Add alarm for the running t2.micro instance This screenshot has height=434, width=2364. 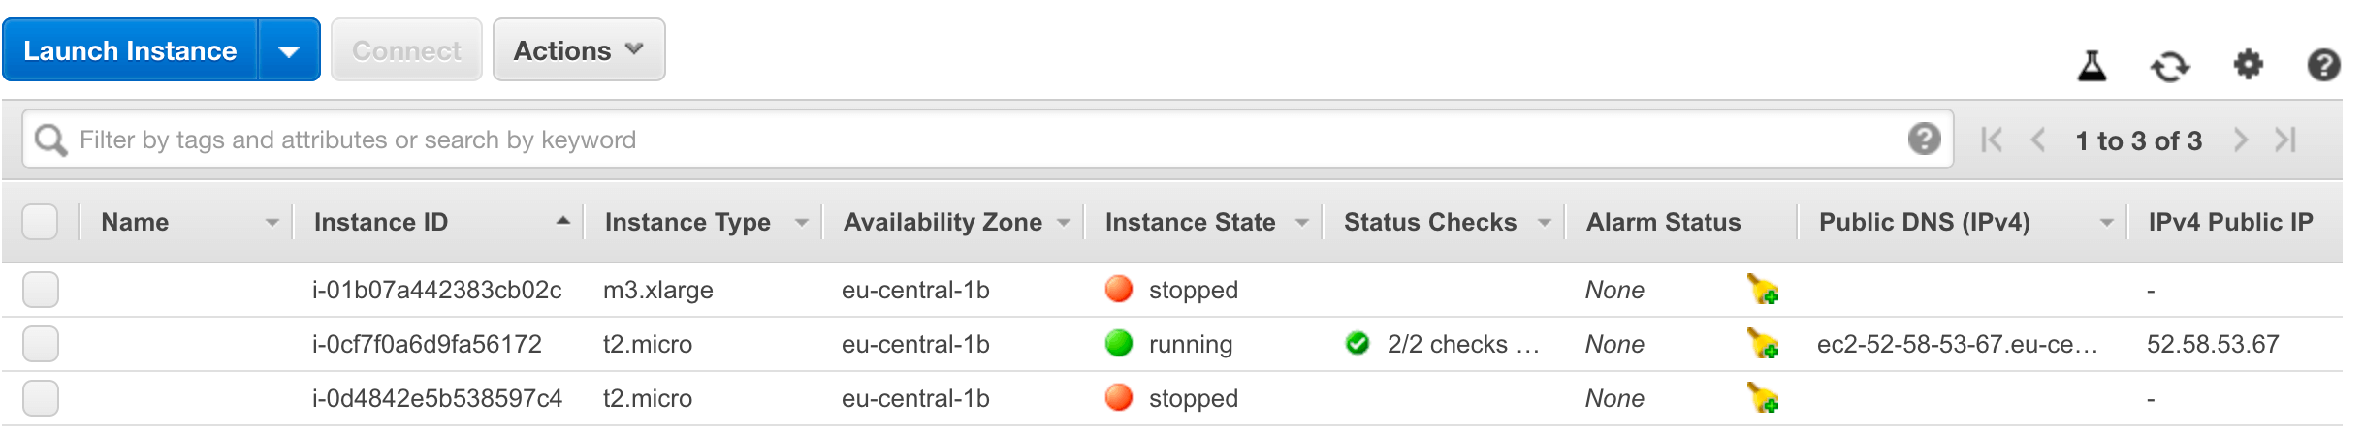[x=1762, y=343]
